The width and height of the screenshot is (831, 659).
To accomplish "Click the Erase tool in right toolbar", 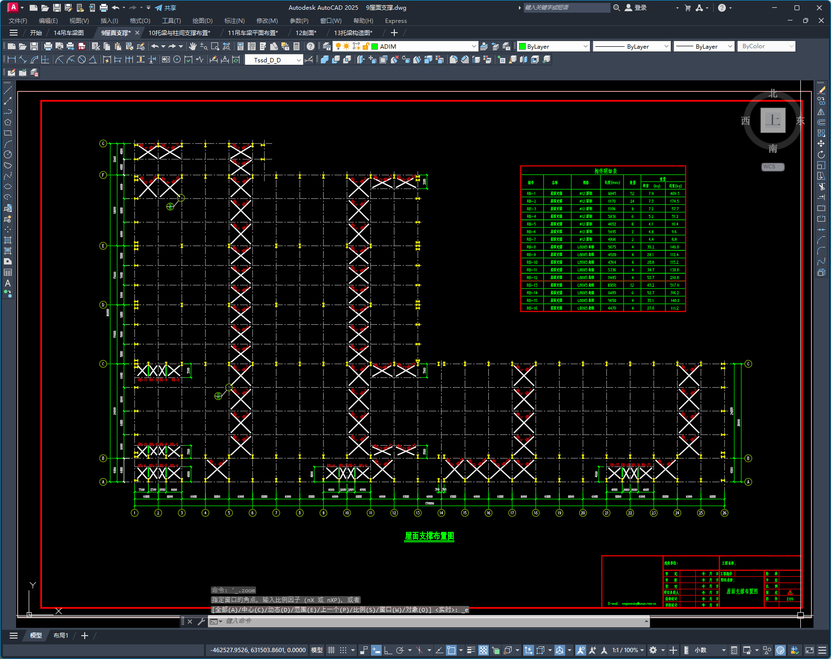I will coord(821,90).
